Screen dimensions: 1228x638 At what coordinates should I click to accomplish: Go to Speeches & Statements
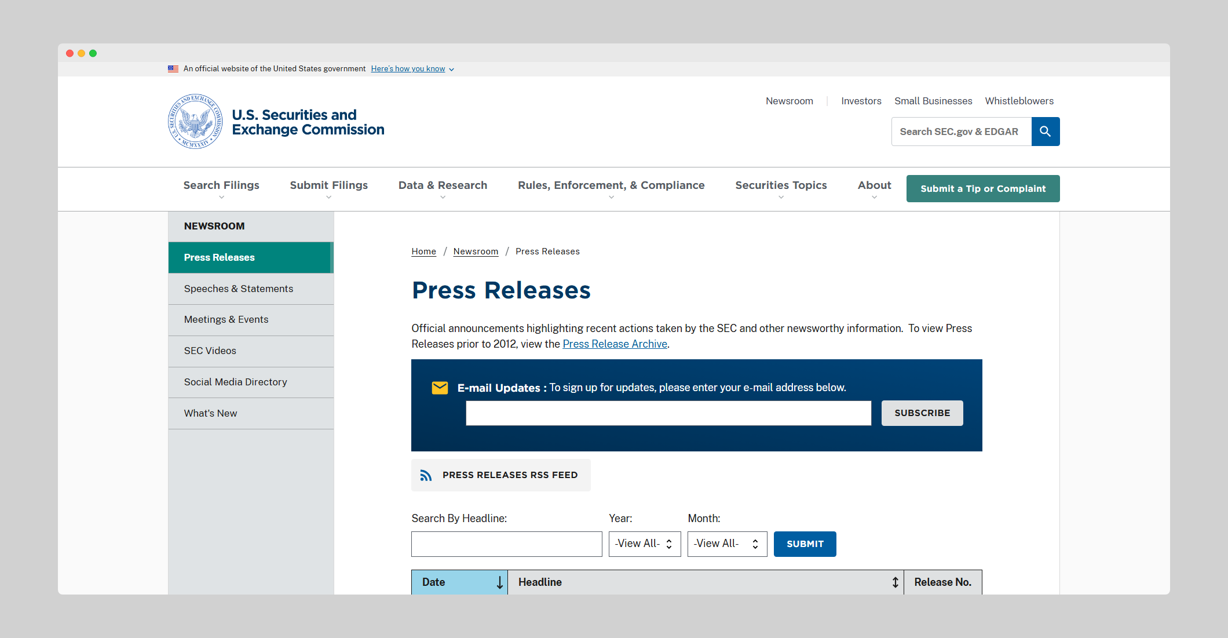[251, 289]
